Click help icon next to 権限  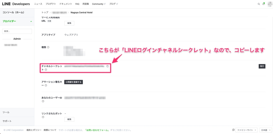(x=48, y=47)
